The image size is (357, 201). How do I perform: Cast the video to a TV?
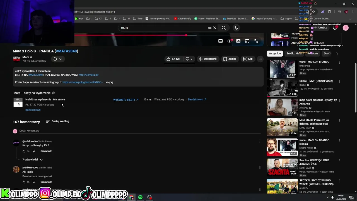(x=247, y=41)
